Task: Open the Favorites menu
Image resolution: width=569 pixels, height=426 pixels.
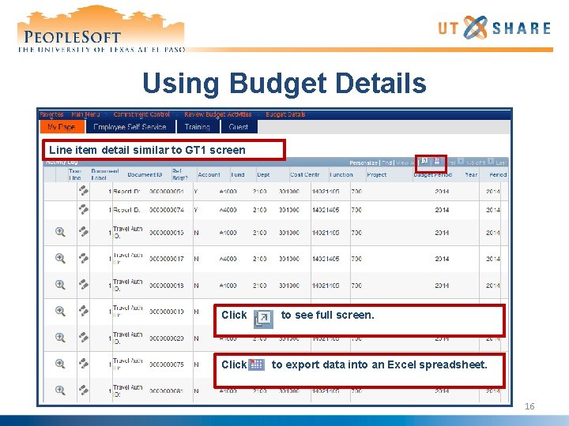Action: click(x=51, y=114)
